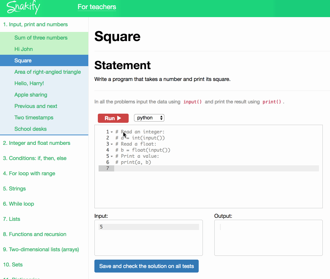Image resolution: width=330 pixels, height=279 pixels.
Task: Click the Snakify logo
Action: click(23, 8)
